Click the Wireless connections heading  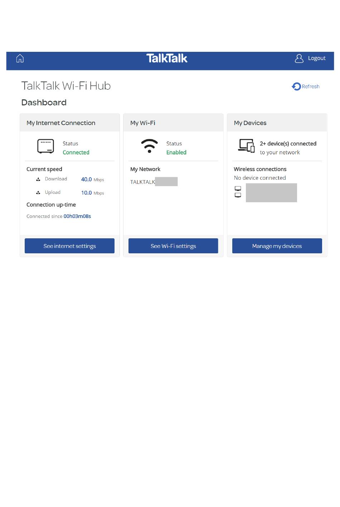click(260, 169)
